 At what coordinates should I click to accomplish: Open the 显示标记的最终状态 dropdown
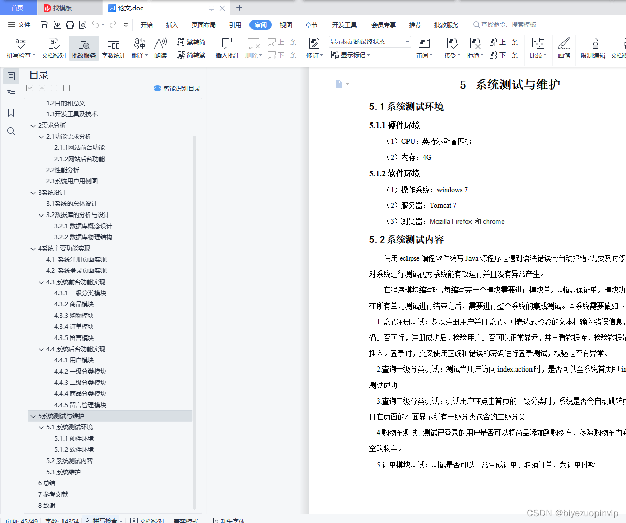[x=369, y=42]
